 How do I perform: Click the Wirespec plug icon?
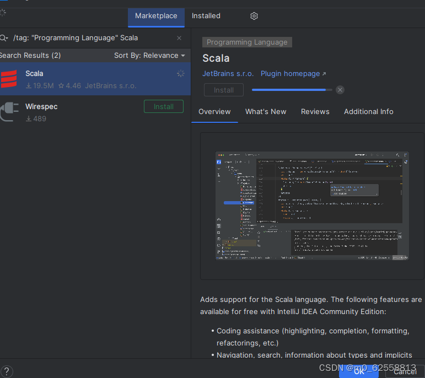9,112
